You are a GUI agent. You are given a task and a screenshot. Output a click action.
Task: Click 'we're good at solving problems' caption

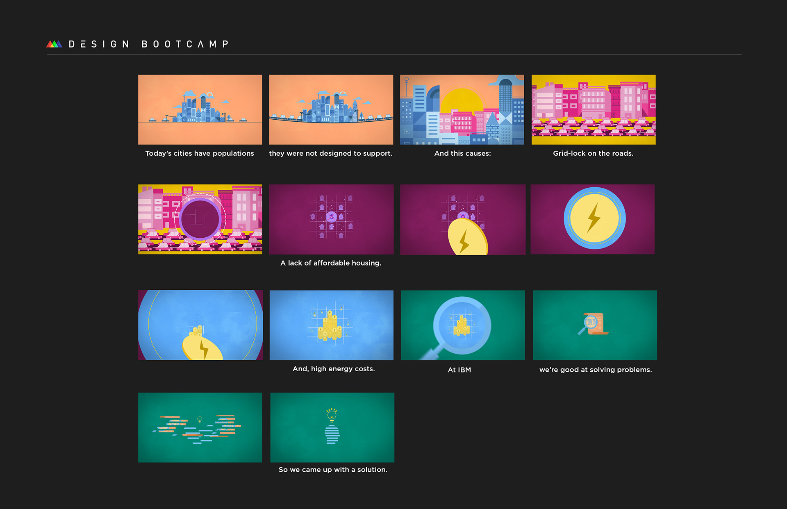pos(595,370)
